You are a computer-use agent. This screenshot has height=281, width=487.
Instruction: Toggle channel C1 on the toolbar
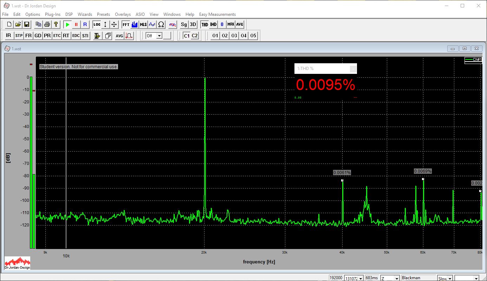point(187,36)
